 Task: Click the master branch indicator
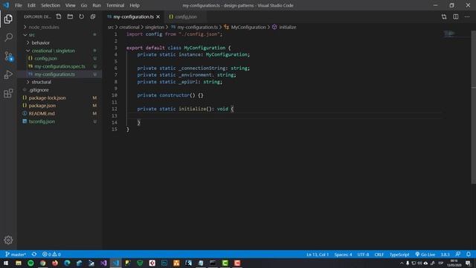(16, 255)
